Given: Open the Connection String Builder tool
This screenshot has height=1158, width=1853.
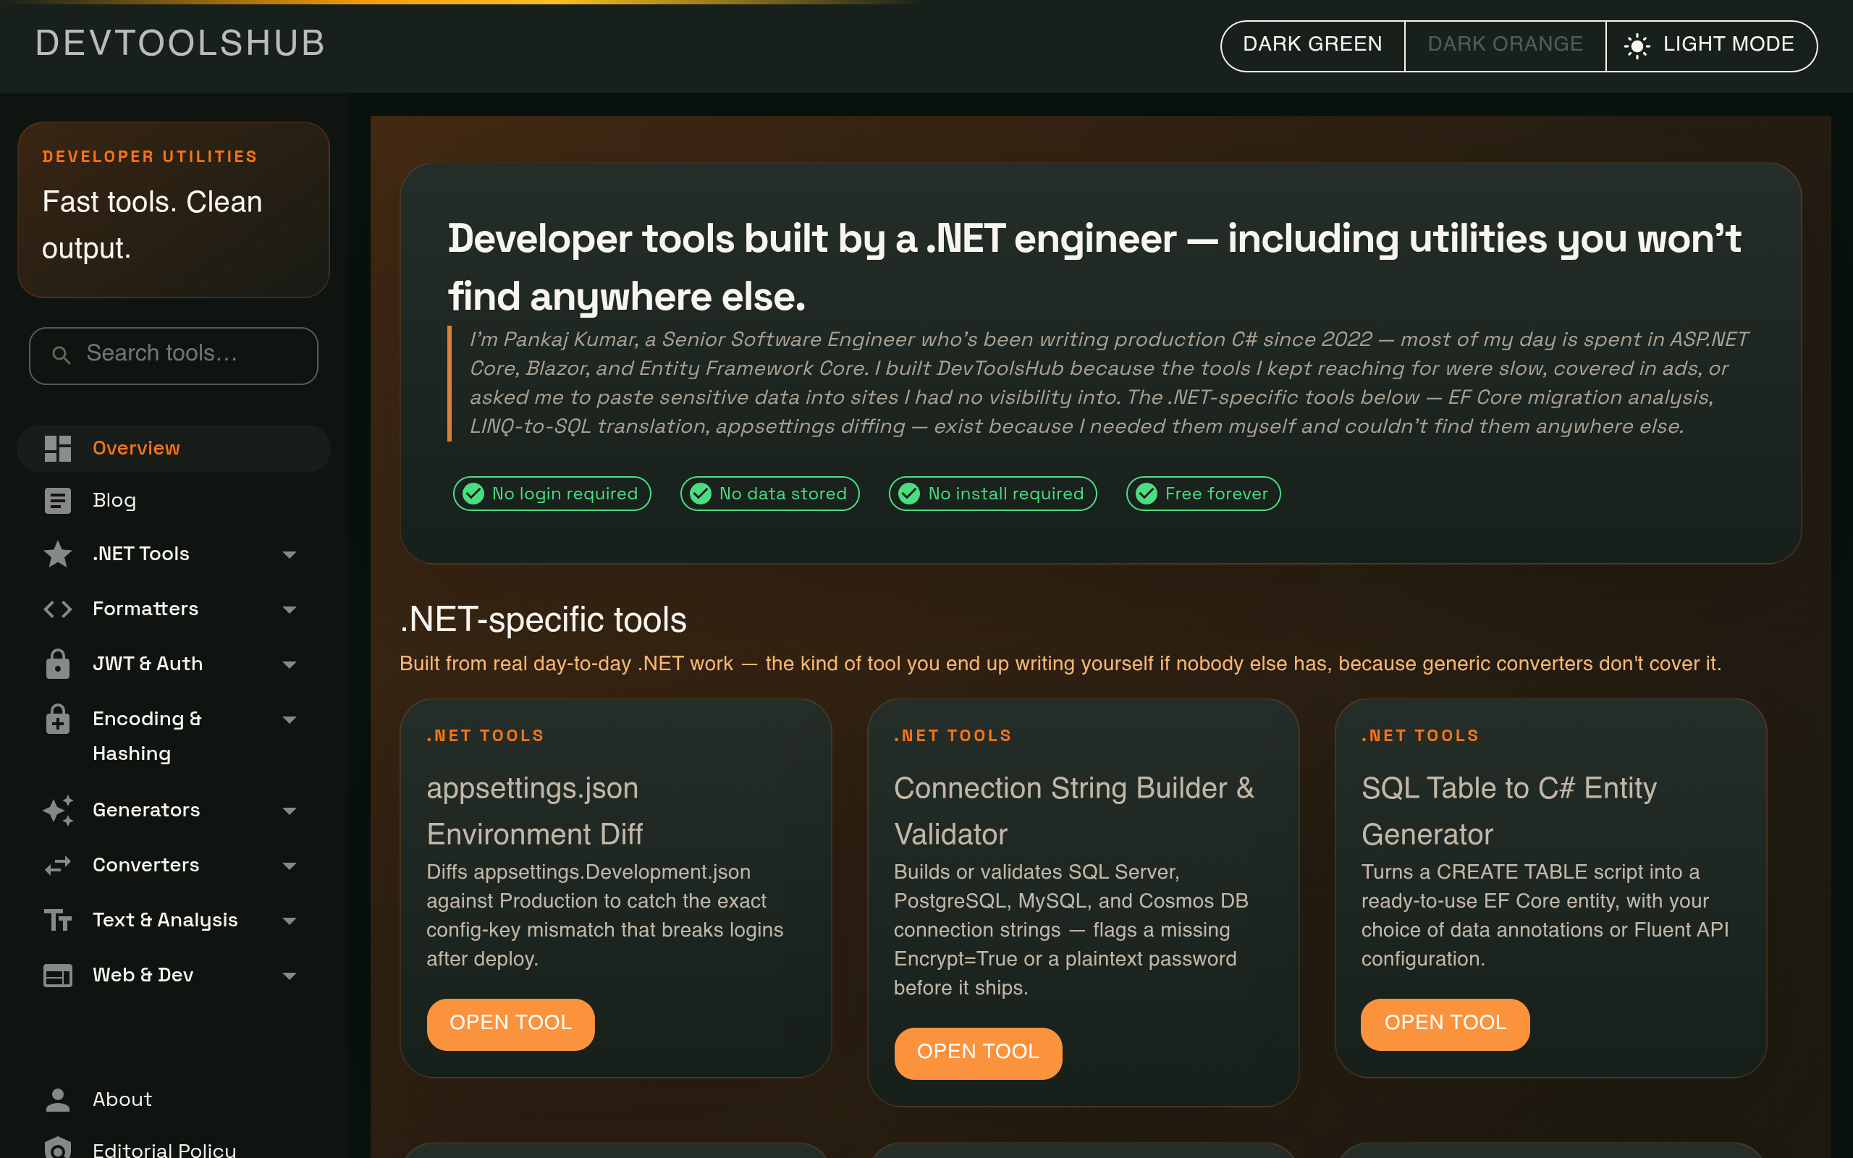Looking at the screenshot, I should 978,1053.
